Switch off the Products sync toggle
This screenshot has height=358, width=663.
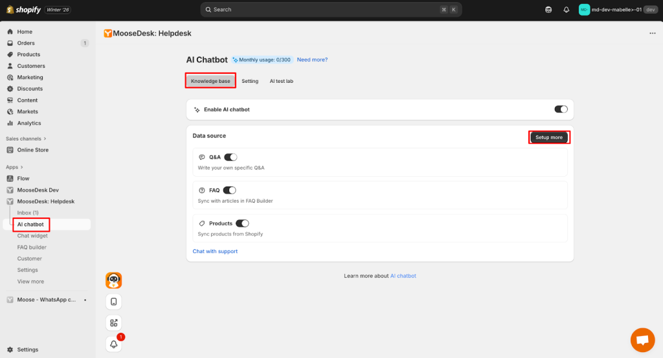point(242,223)
